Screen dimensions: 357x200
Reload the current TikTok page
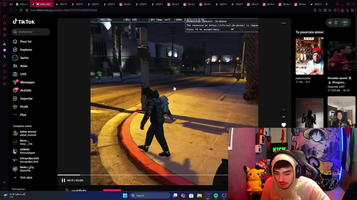(21, 10)
